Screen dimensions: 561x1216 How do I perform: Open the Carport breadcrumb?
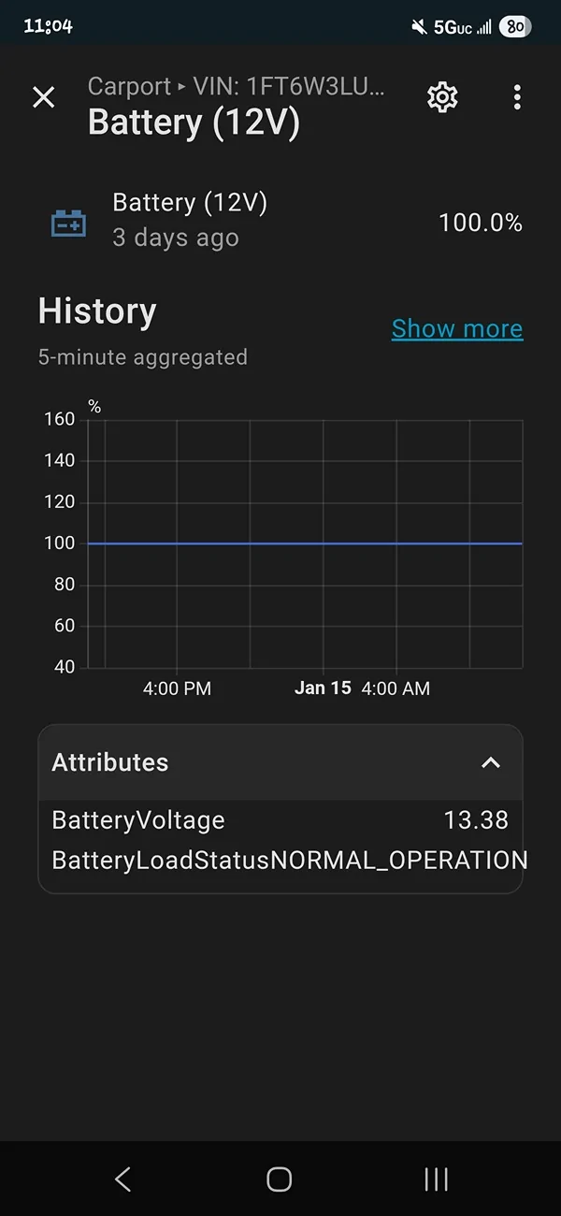tap(129, 86)
